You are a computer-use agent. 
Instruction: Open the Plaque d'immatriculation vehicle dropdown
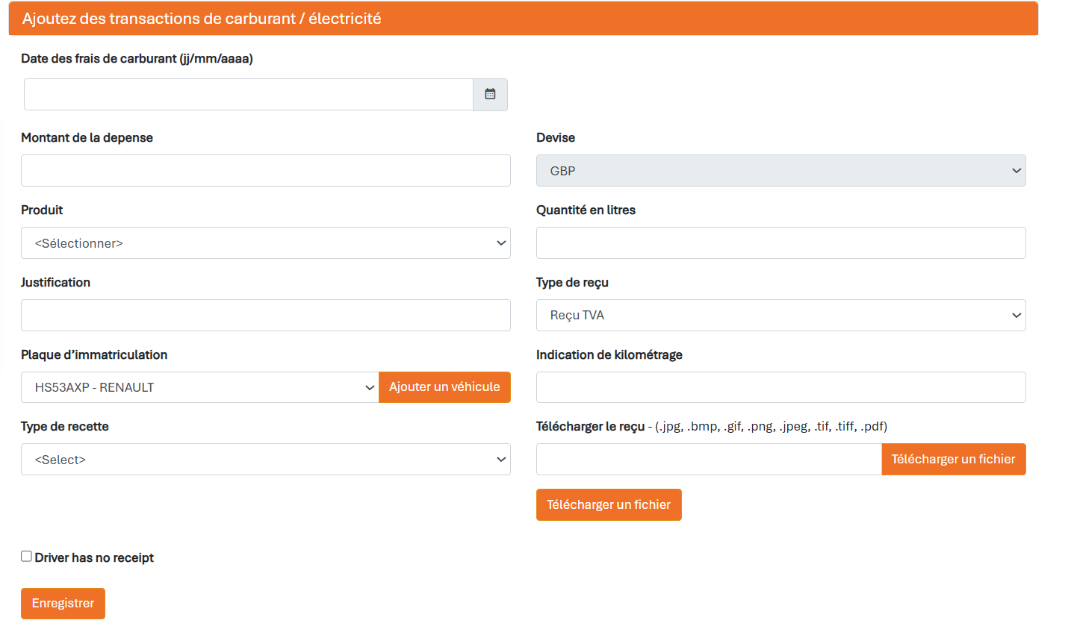pyautogui.click(x=200, y=387)
